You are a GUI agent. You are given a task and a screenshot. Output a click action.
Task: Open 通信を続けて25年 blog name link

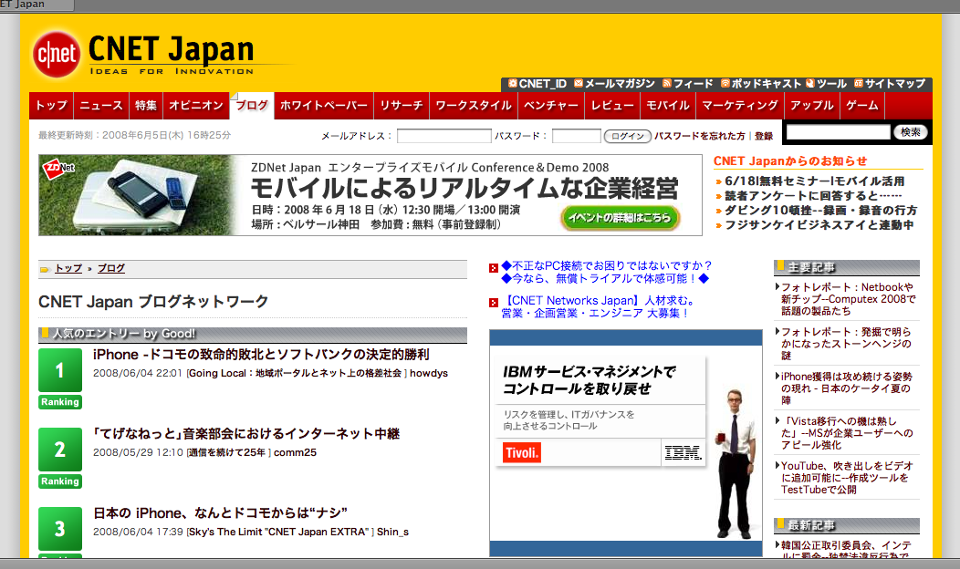coord(227,453)
